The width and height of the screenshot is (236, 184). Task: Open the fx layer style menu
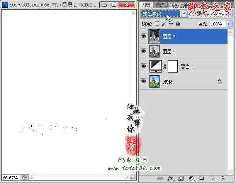coord(171,178)
